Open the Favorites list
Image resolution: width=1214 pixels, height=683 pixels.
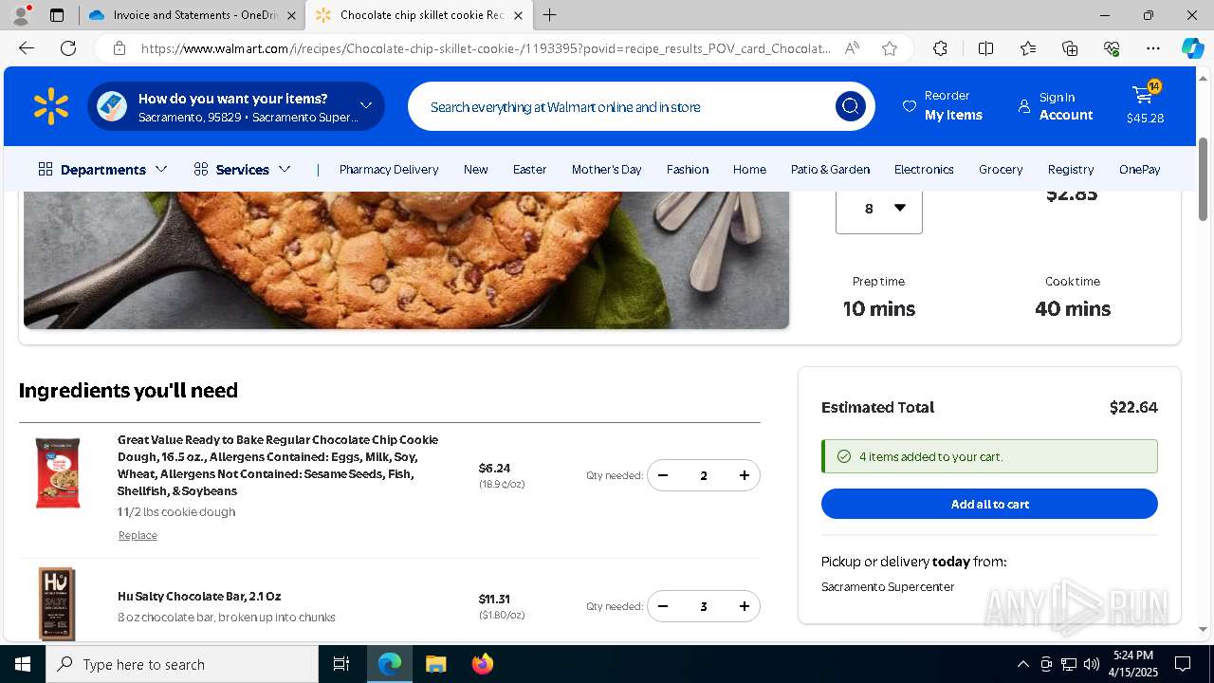click(1028, 48)
